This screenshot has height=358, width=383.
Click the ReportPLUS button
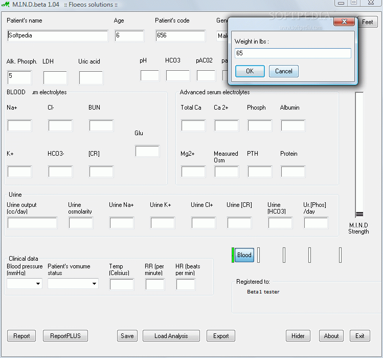click(x=65, y=336)
